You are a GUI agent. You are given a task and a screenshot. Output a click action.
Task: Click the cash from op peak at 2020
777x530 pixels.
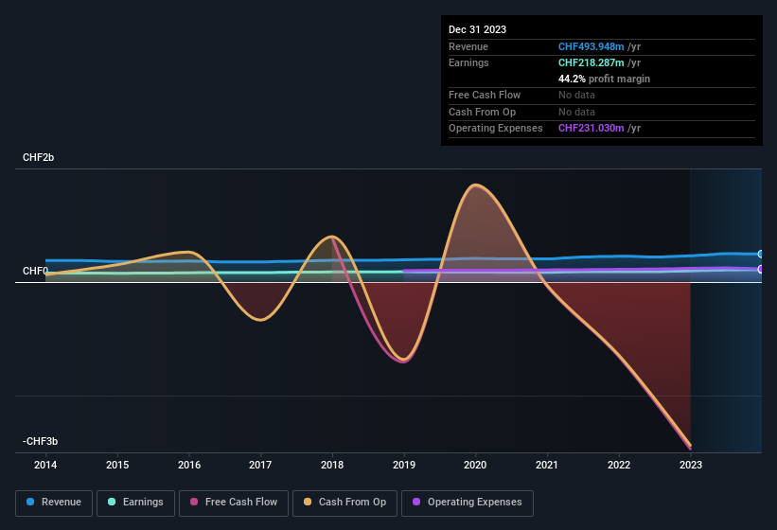[476, 185]
